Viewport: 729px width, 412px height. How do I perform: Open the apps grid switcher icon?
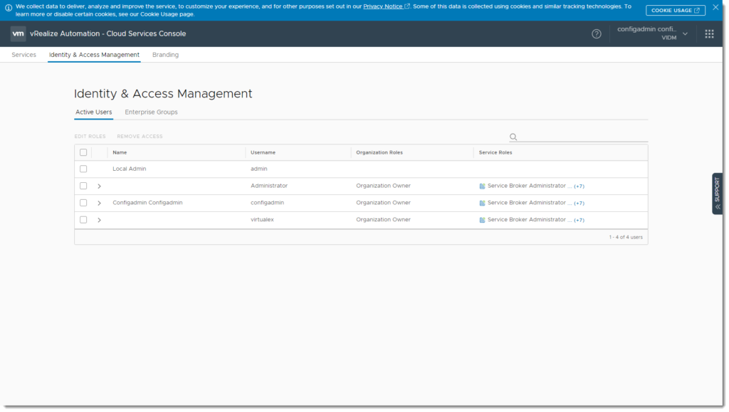pos(709,34)
